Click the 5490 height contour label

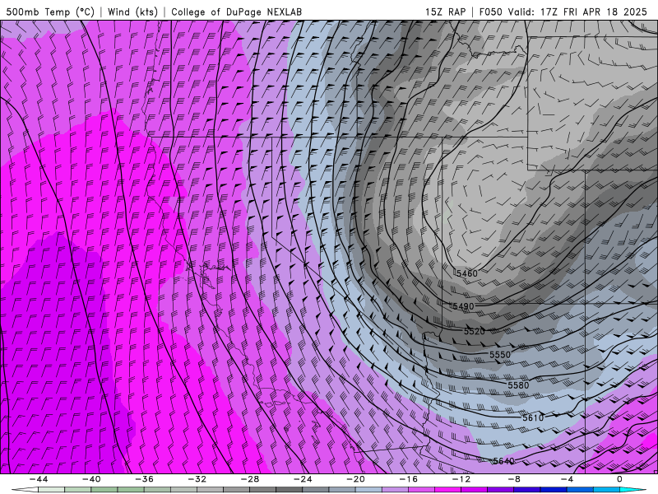[x=463, y=306]
